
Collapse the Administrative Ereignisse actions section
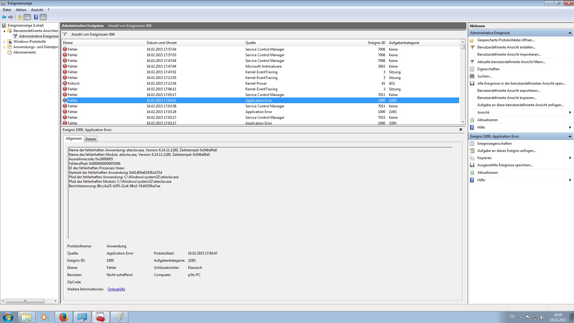pos(570,33)
